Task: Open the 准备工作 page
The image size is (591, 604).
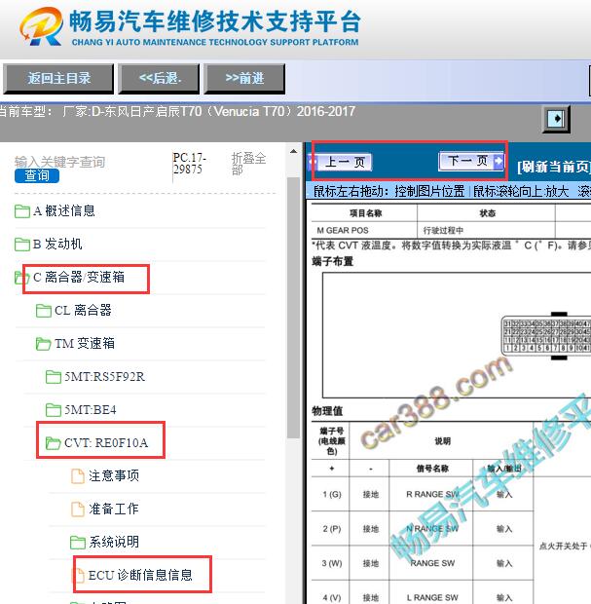Action: pos(114,510)
